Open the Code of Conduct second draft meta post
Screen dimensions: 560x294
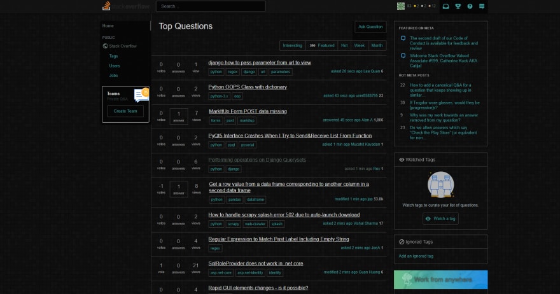pyautogui.click(x=444, y=43)
